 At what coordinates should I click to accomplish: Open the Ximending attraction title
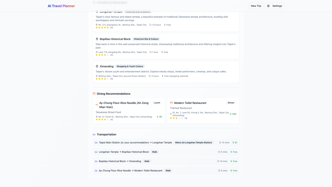tap(107, 66)
